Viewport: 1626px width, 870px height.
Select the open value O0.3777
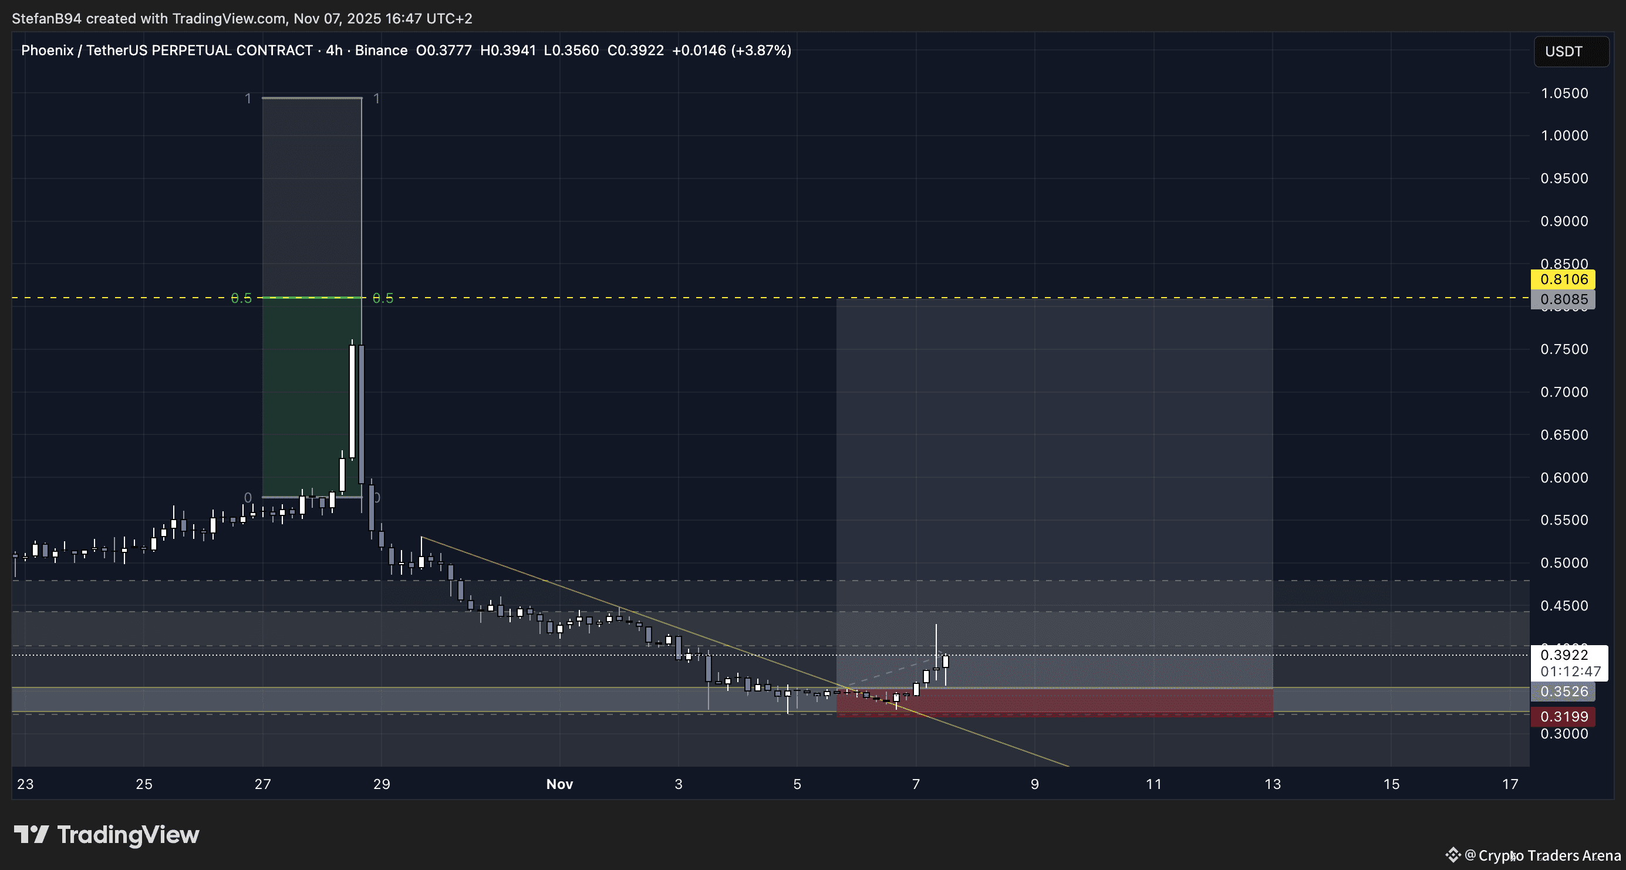[444, 50]
